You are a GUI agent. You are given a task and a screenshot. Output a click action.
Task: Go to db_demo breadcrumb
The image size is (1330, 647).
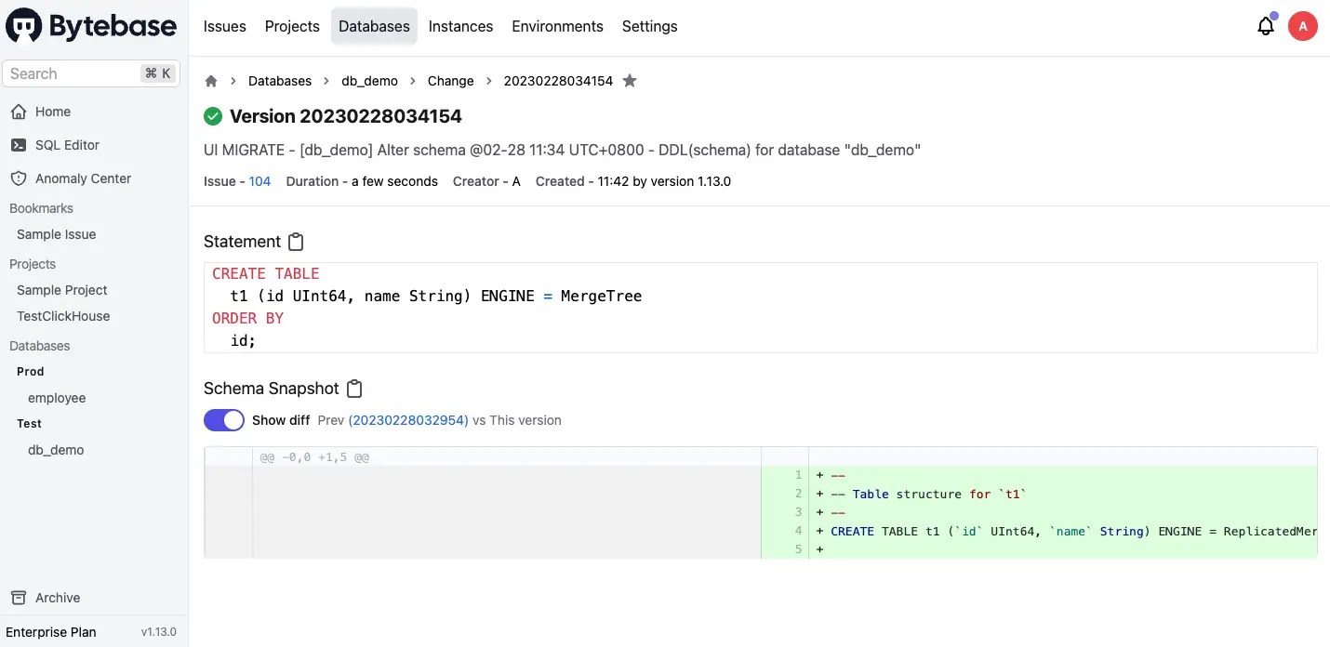[369, 81]
